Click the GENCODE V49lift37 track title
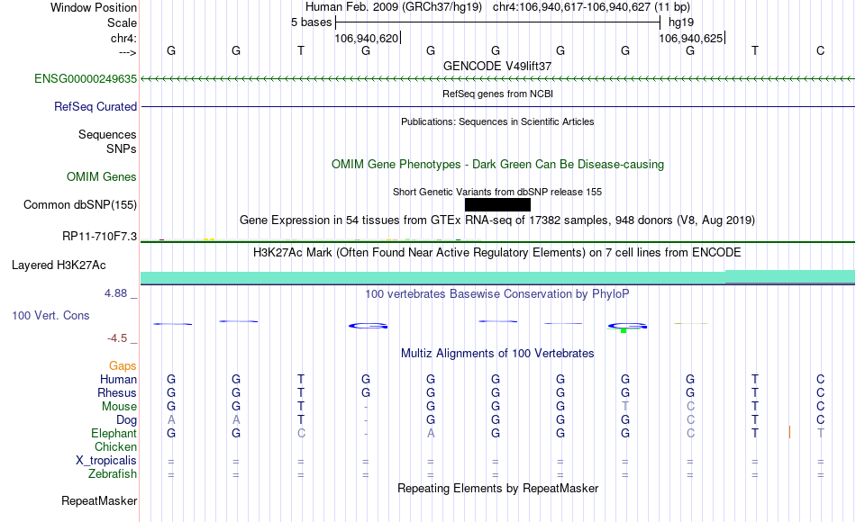 click(x=497, y=66)
